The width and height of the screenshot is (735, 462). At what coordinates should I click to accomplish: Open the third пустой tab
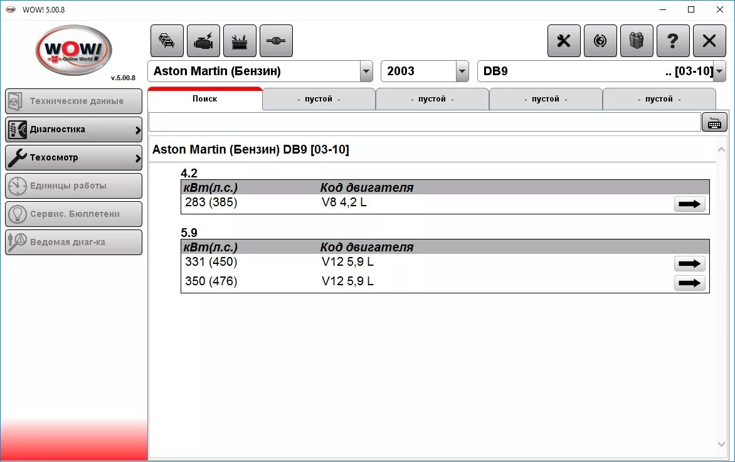pyautogui.click(x=546, y=99)
